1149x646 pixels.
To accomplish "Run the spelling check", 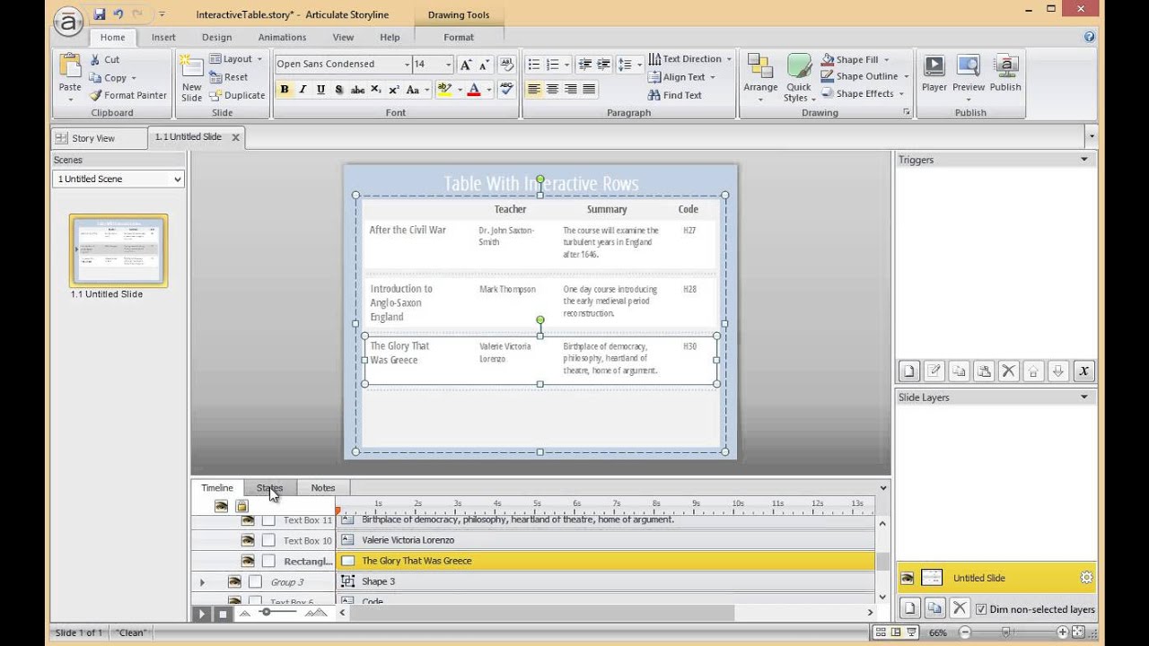I will tap(506, 90).
